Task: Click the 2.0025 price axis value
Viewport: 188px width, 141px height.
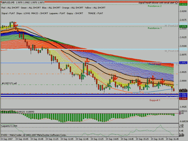Action: pos(183,72)
